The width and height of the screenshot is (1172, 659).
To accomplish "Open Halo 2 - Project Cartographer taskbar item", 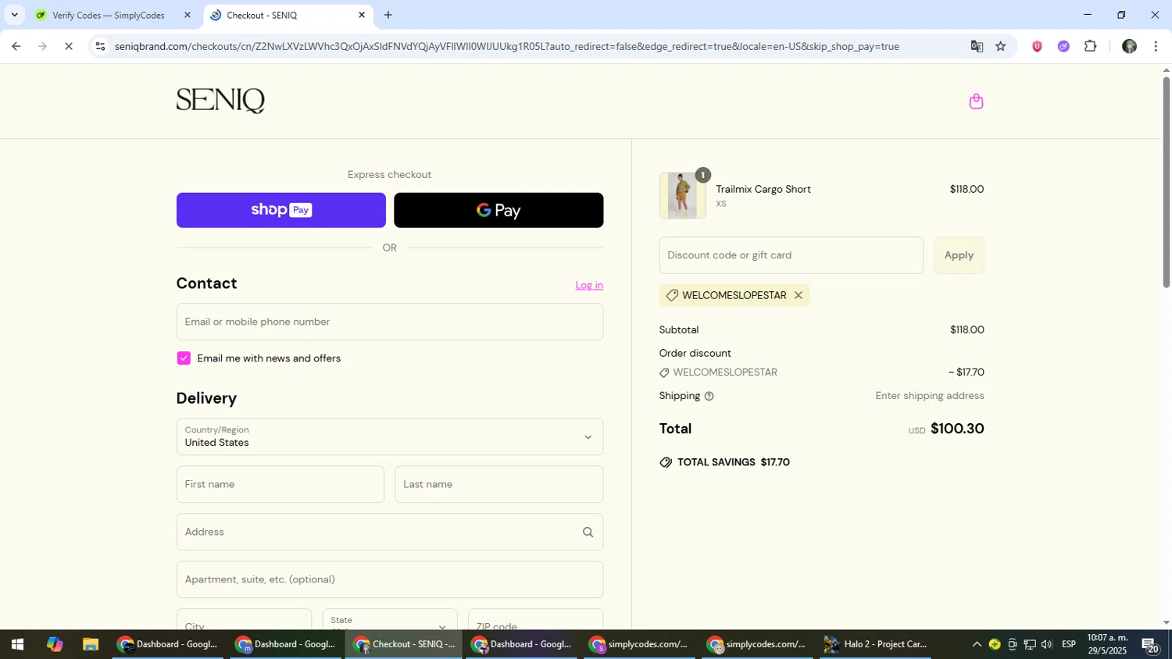I will pyautogui.click(x=875, y=645).
